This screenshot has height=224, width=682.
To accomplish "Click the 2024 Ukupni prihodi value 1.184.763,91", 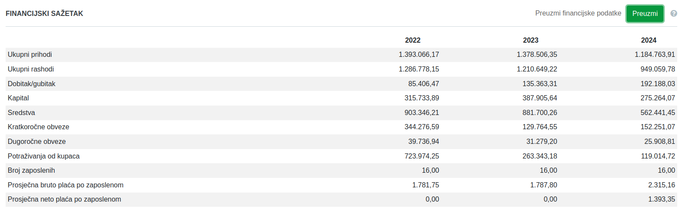I will click(x=655, y=55).
